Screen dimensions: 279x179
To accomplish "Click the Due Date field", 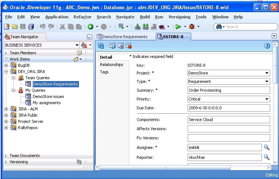I will click(229, 108).
